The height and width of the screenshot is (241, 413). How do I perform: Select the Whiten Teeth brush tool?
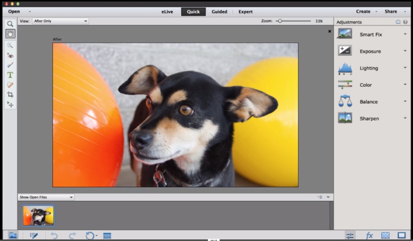pyautogui.click(x=10, y=65)
